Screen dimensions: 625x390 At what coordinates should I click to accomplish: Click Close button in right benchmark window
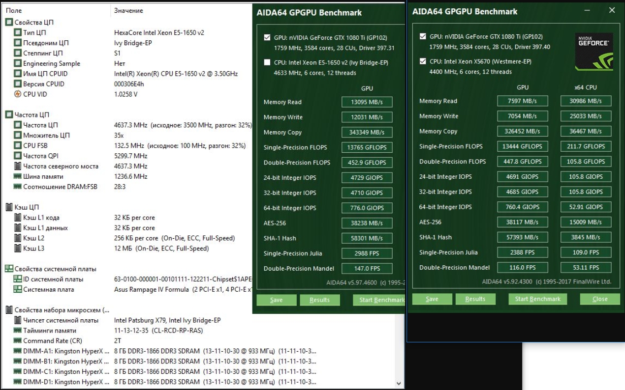pyautogui.click(x=600, y=299)
